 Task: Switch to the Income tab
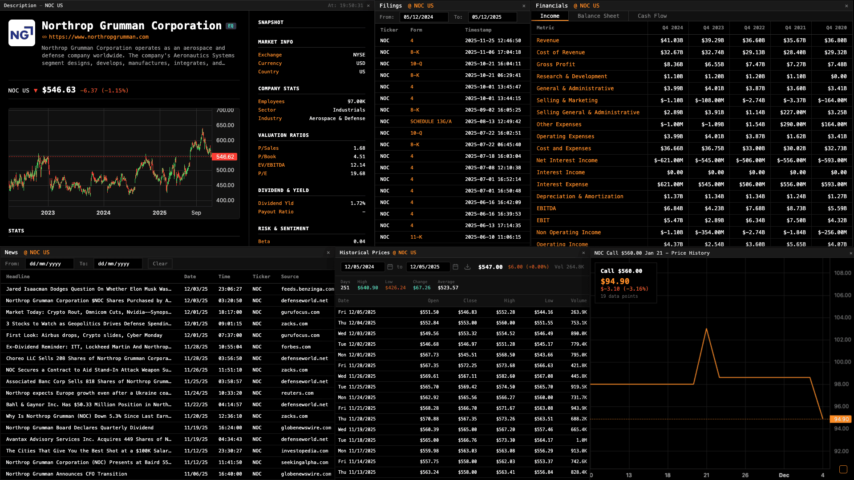point(550,16)
